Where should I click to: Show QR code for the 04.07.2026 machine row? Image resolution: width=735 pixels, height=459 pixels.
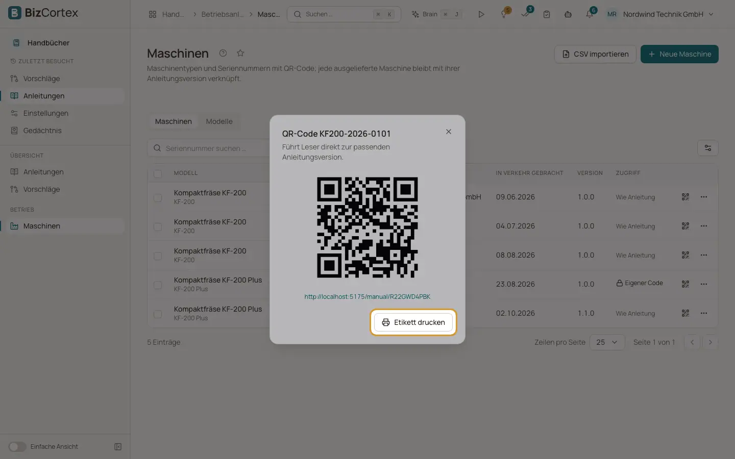(685, 226)
